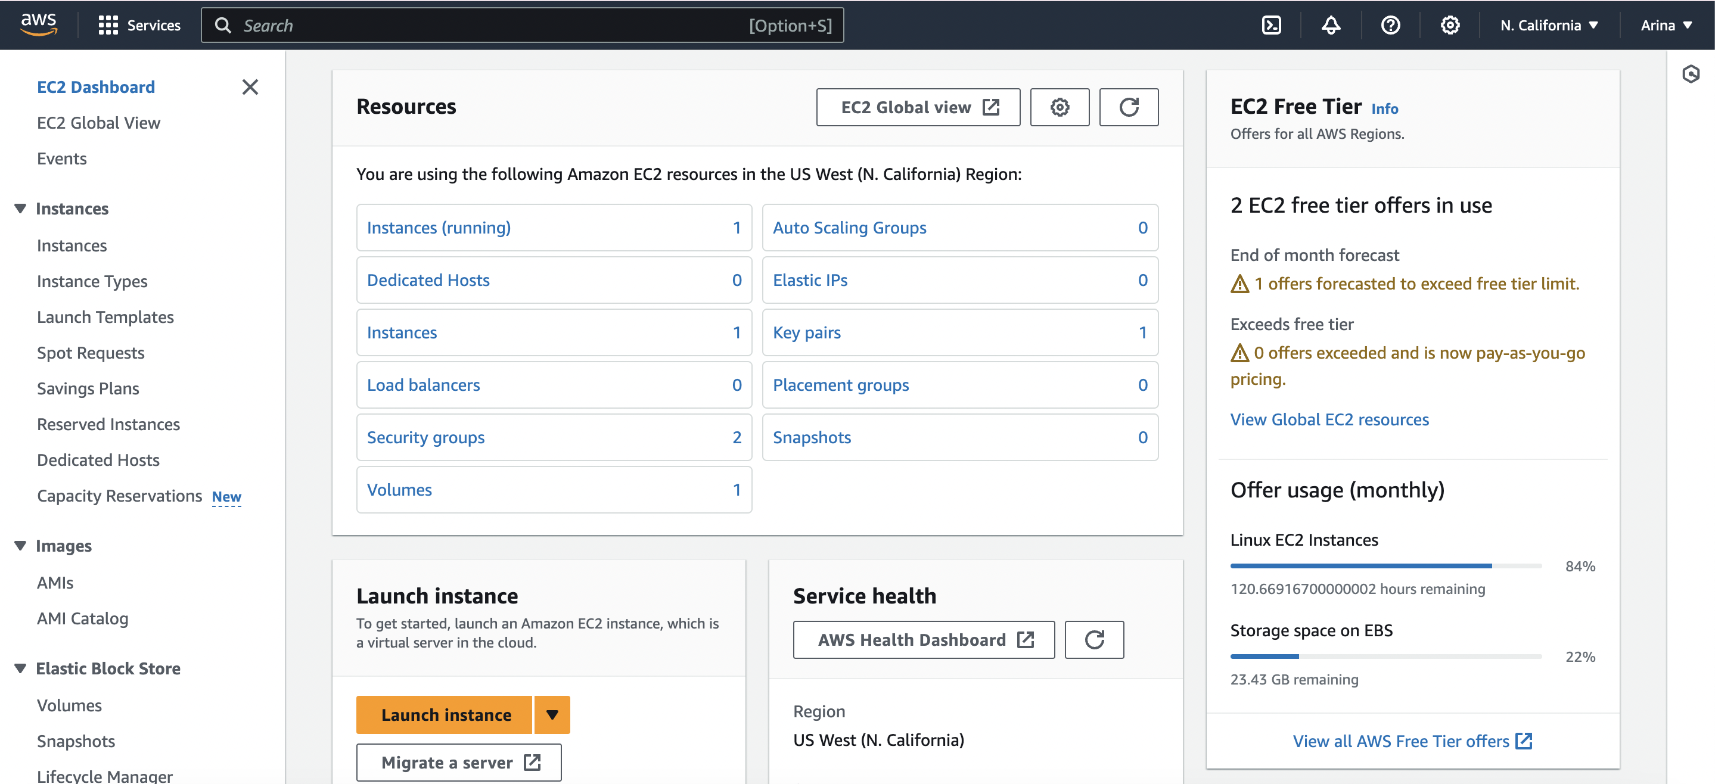Open View Global EC2 resources link
This screenshot has width=1715, height=784.
tap(1329, 419)
